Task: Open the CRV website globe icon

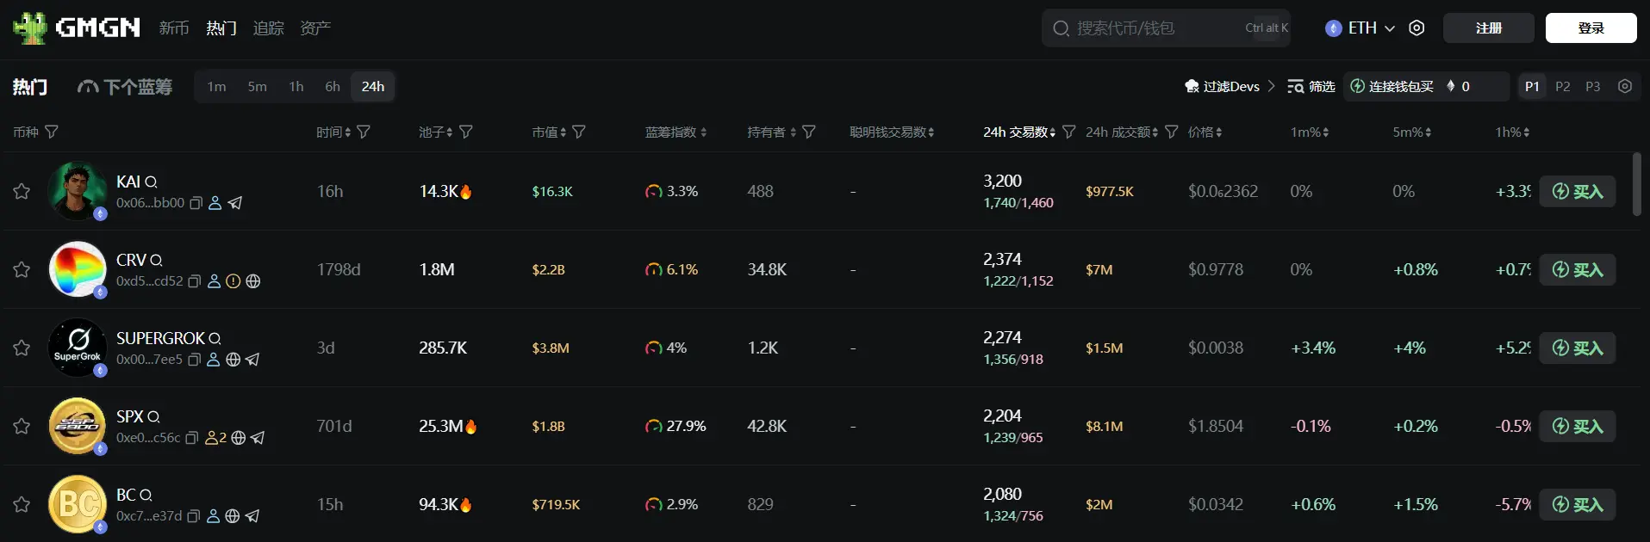Action: click(253, 281)
